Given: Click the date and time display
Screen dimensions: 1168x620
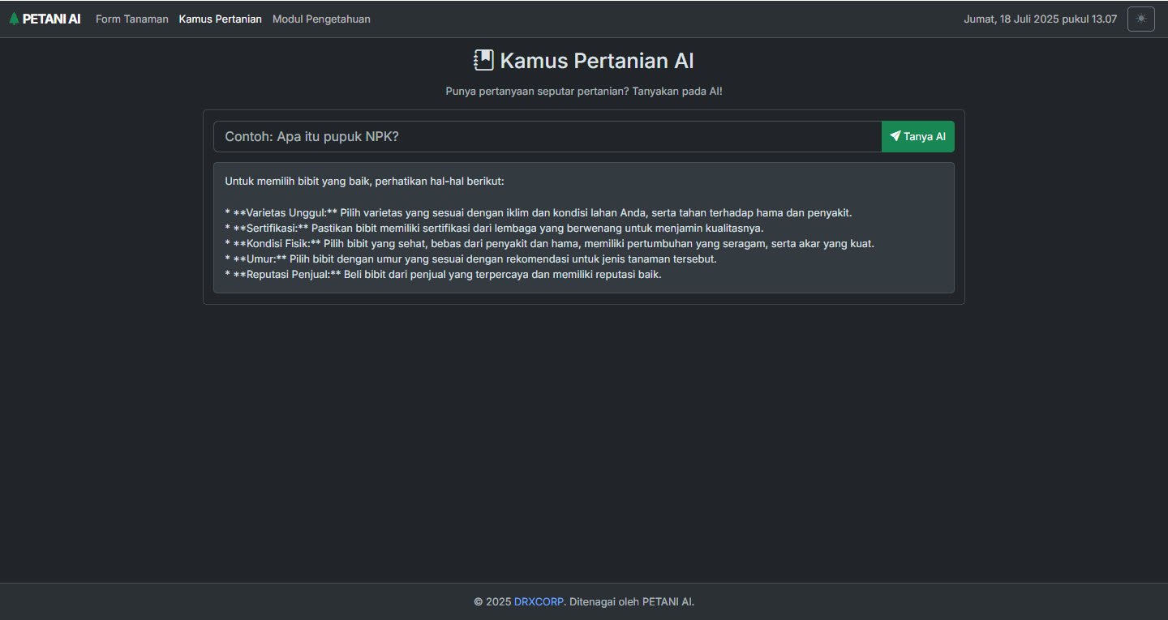Looking at the screenshot, I should pos(1040,19).
